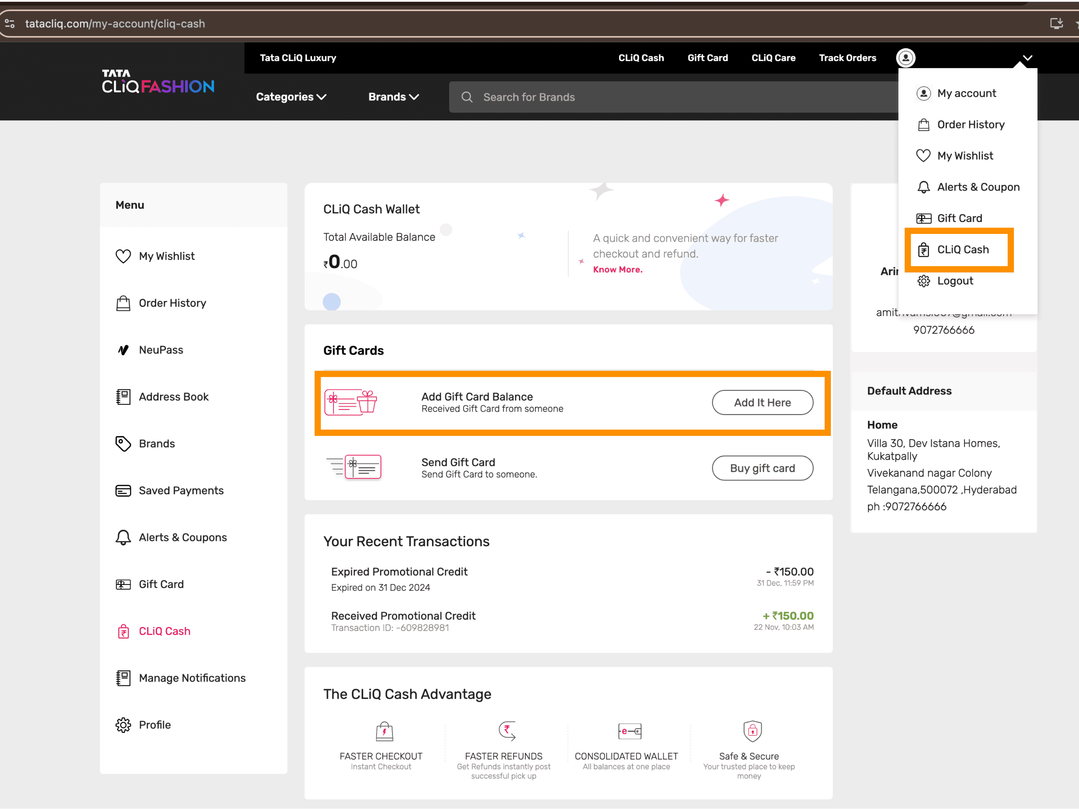Open CLiQ Cash link in top bar
This screenshot has width=1079, height=809.
[x=641, y=58]
